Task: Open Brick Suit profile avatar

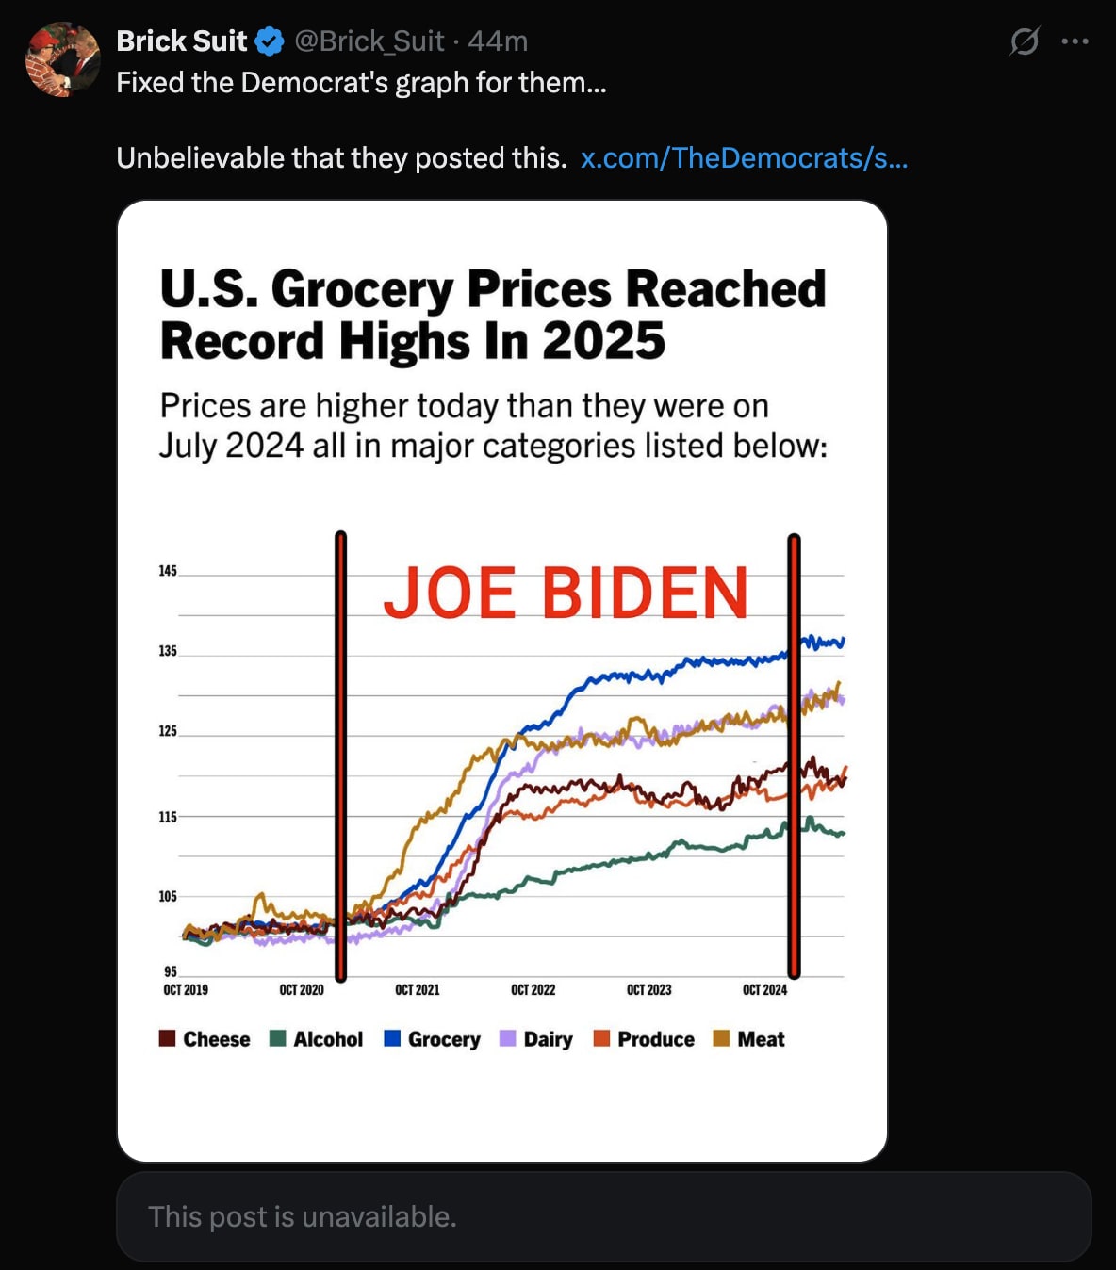Action: 63,59
